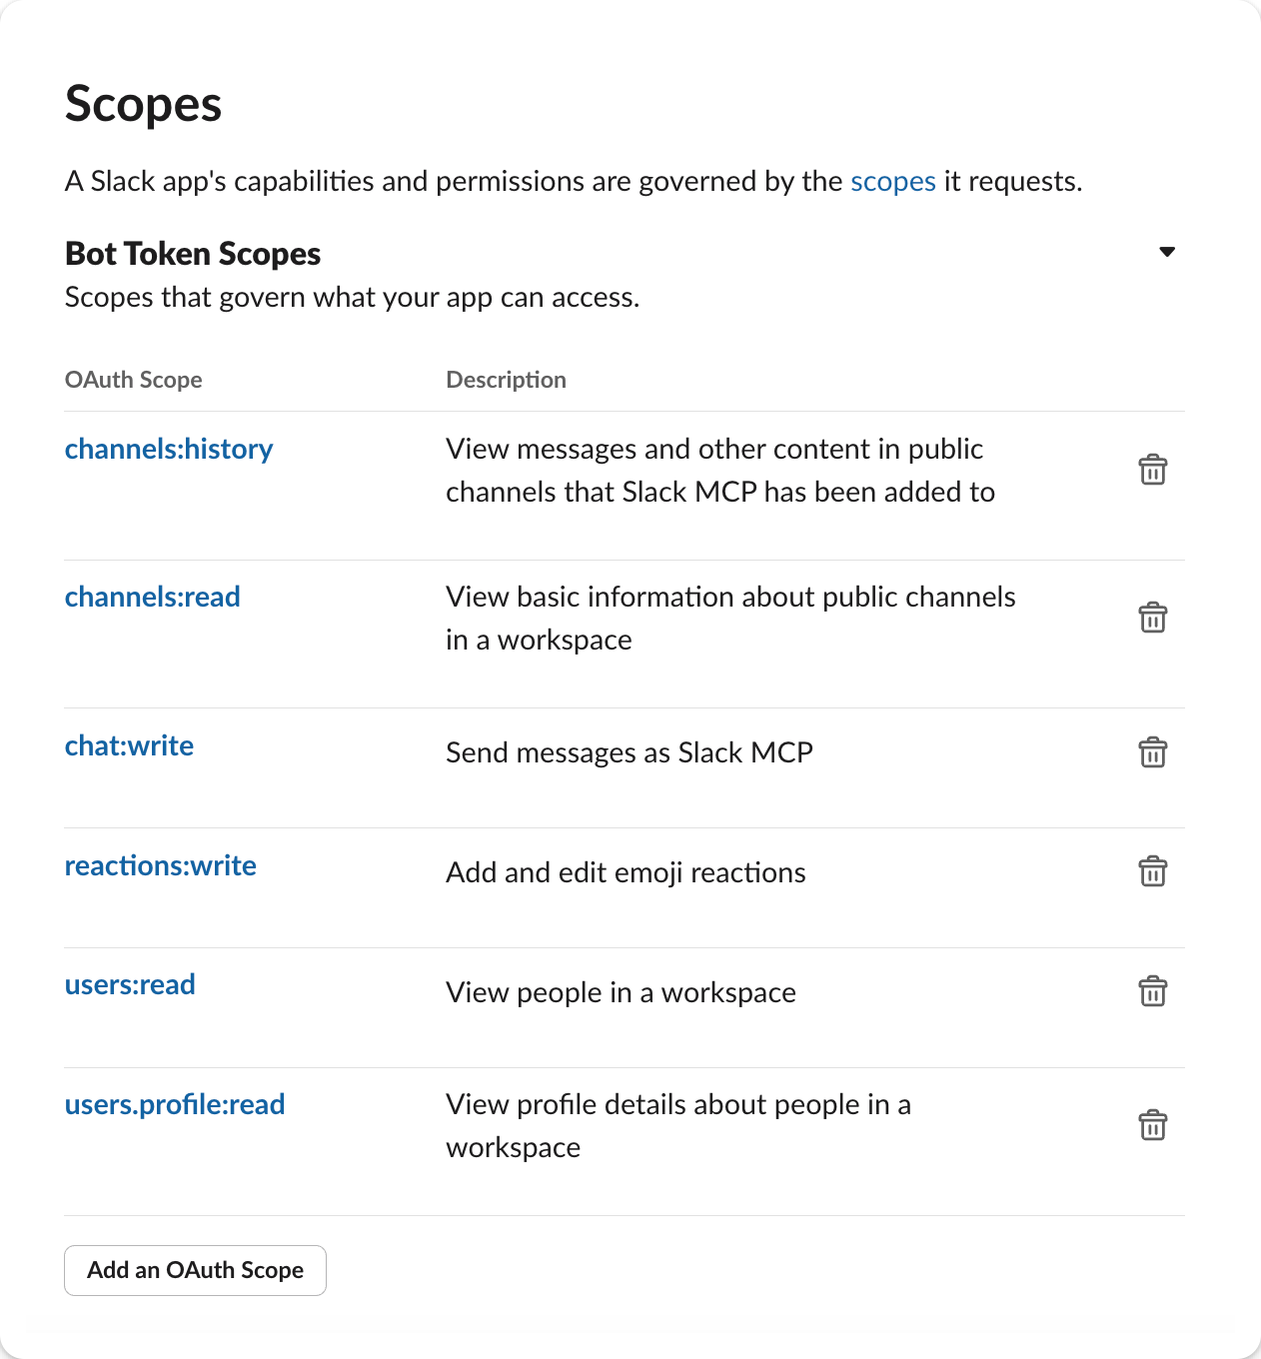
Task: Click the users:read scope link
Action: pyautogui.click(x=130, y=985)
